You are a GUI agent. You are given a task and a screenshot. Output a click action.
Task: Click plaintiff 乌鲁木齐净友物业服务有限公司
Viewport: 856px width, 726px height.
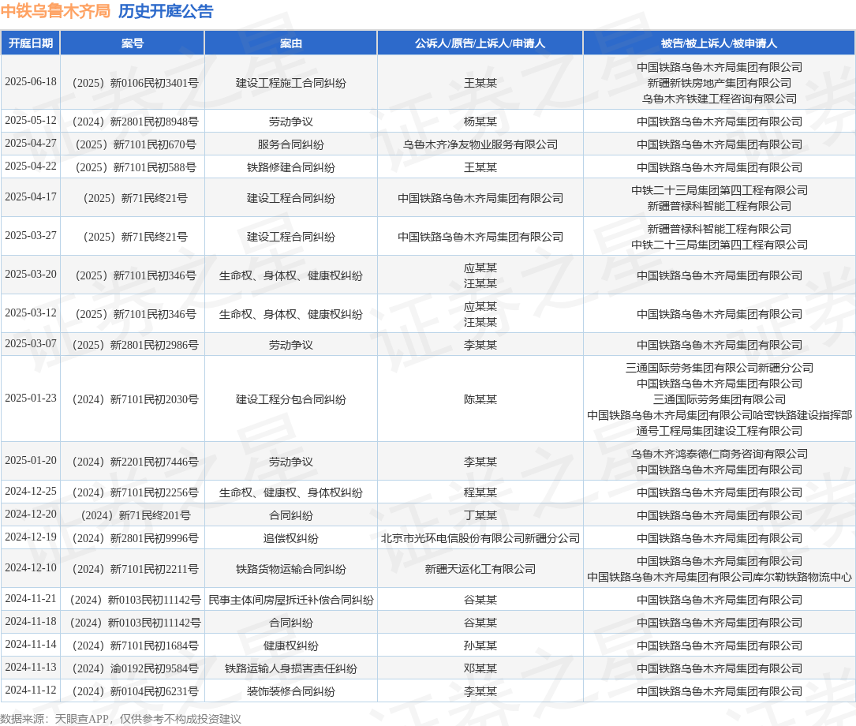pyautogui.click(x=480, y=144)
